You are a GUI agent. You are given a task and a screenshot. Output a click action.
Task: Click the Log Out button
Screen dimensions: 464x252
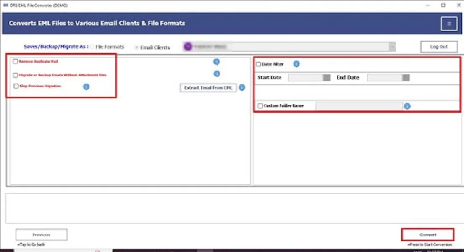pyautogui.click(x=438, y=46)
